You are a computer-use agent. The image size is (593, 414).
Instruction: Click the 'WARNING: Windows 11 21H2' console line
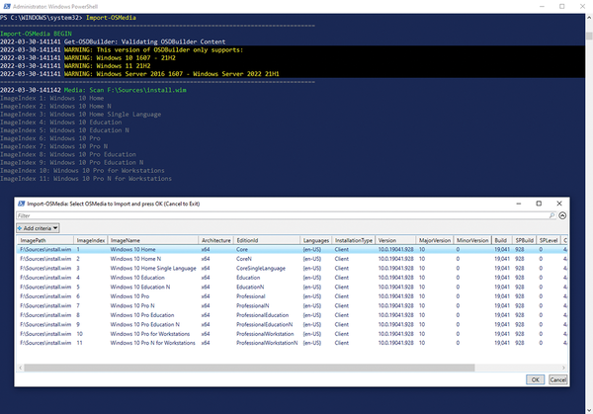pos(107,66)
